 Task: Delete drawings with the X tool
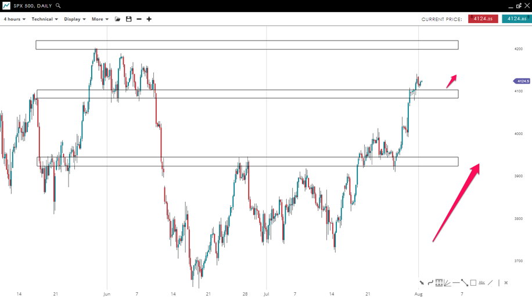[506, 283]
